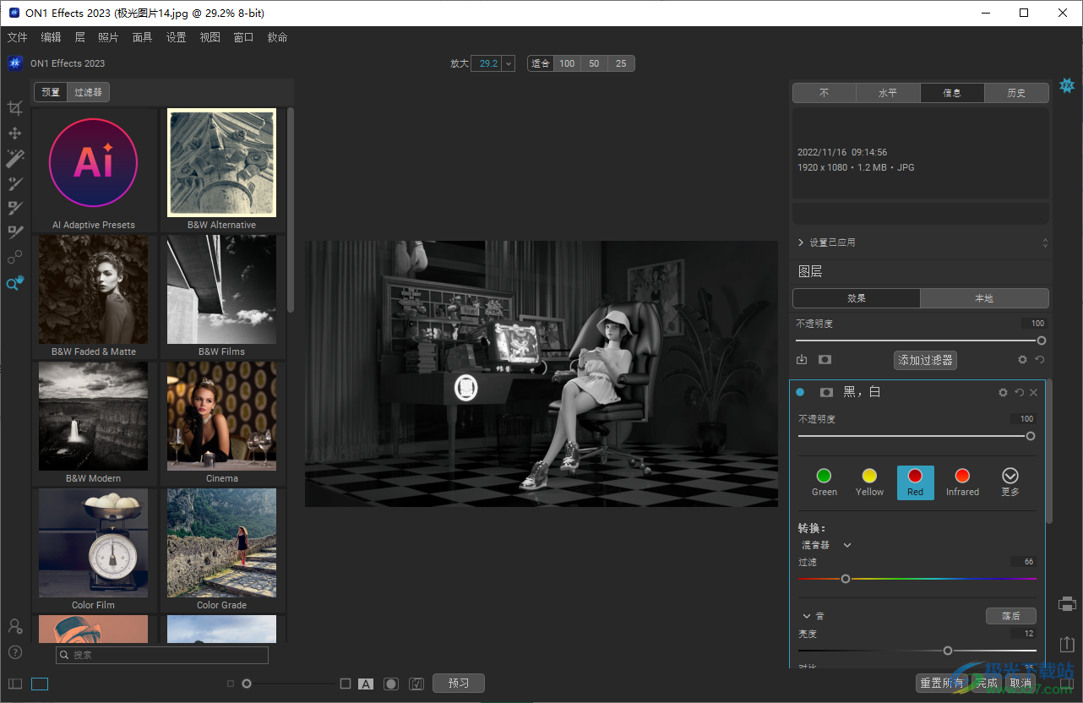Open the 编辑 menu
1083x703 pixels.
click(x=51, y=37)
